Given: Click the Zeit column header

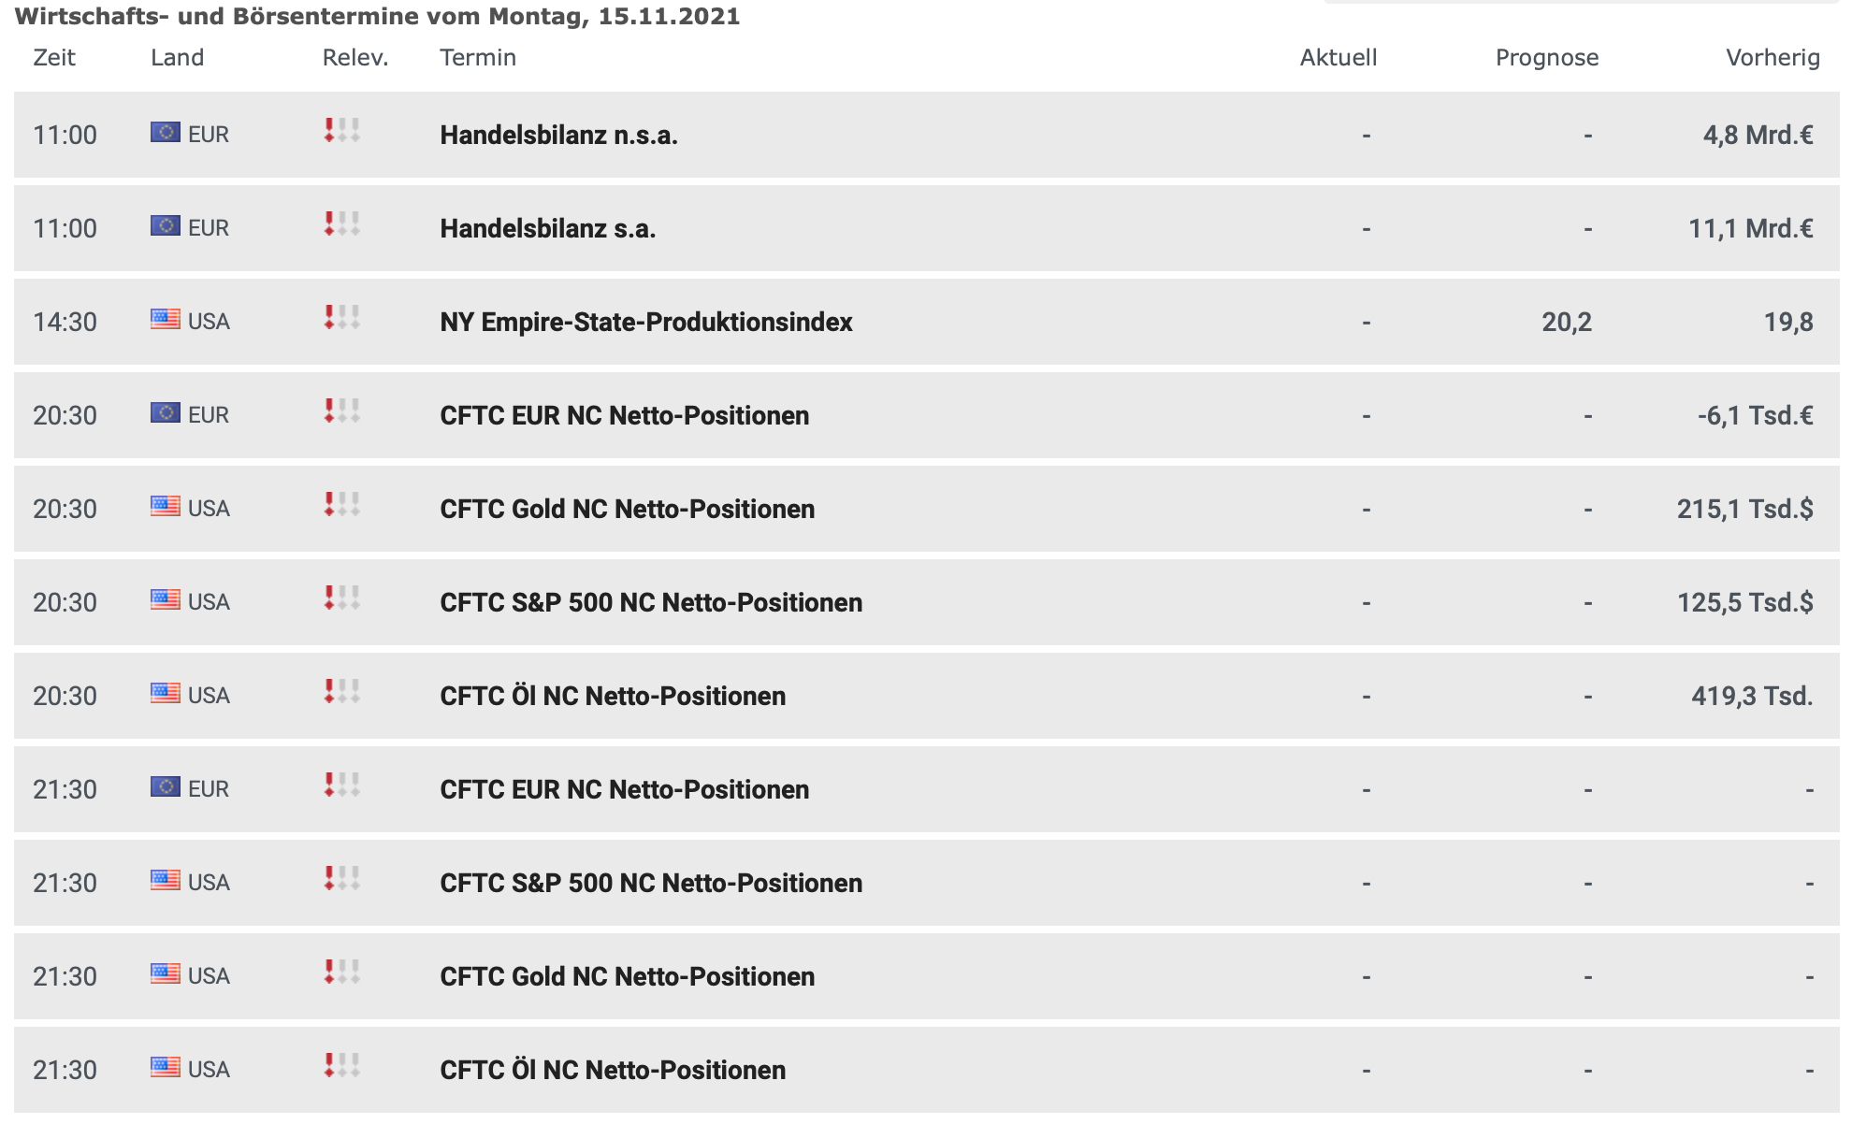Looking at the screenshot, I should pos(54,58).
